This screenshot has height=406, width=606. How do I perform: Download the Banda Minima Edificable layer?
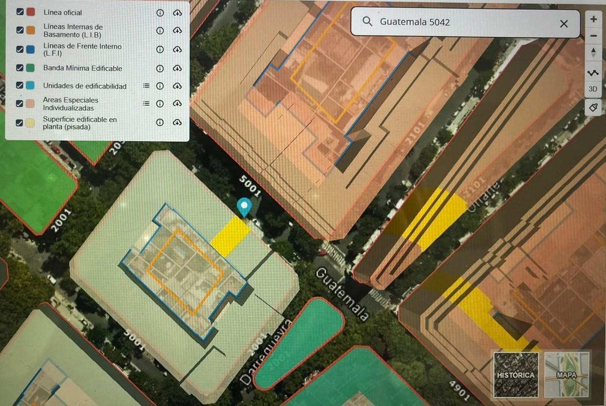[177, 68]
